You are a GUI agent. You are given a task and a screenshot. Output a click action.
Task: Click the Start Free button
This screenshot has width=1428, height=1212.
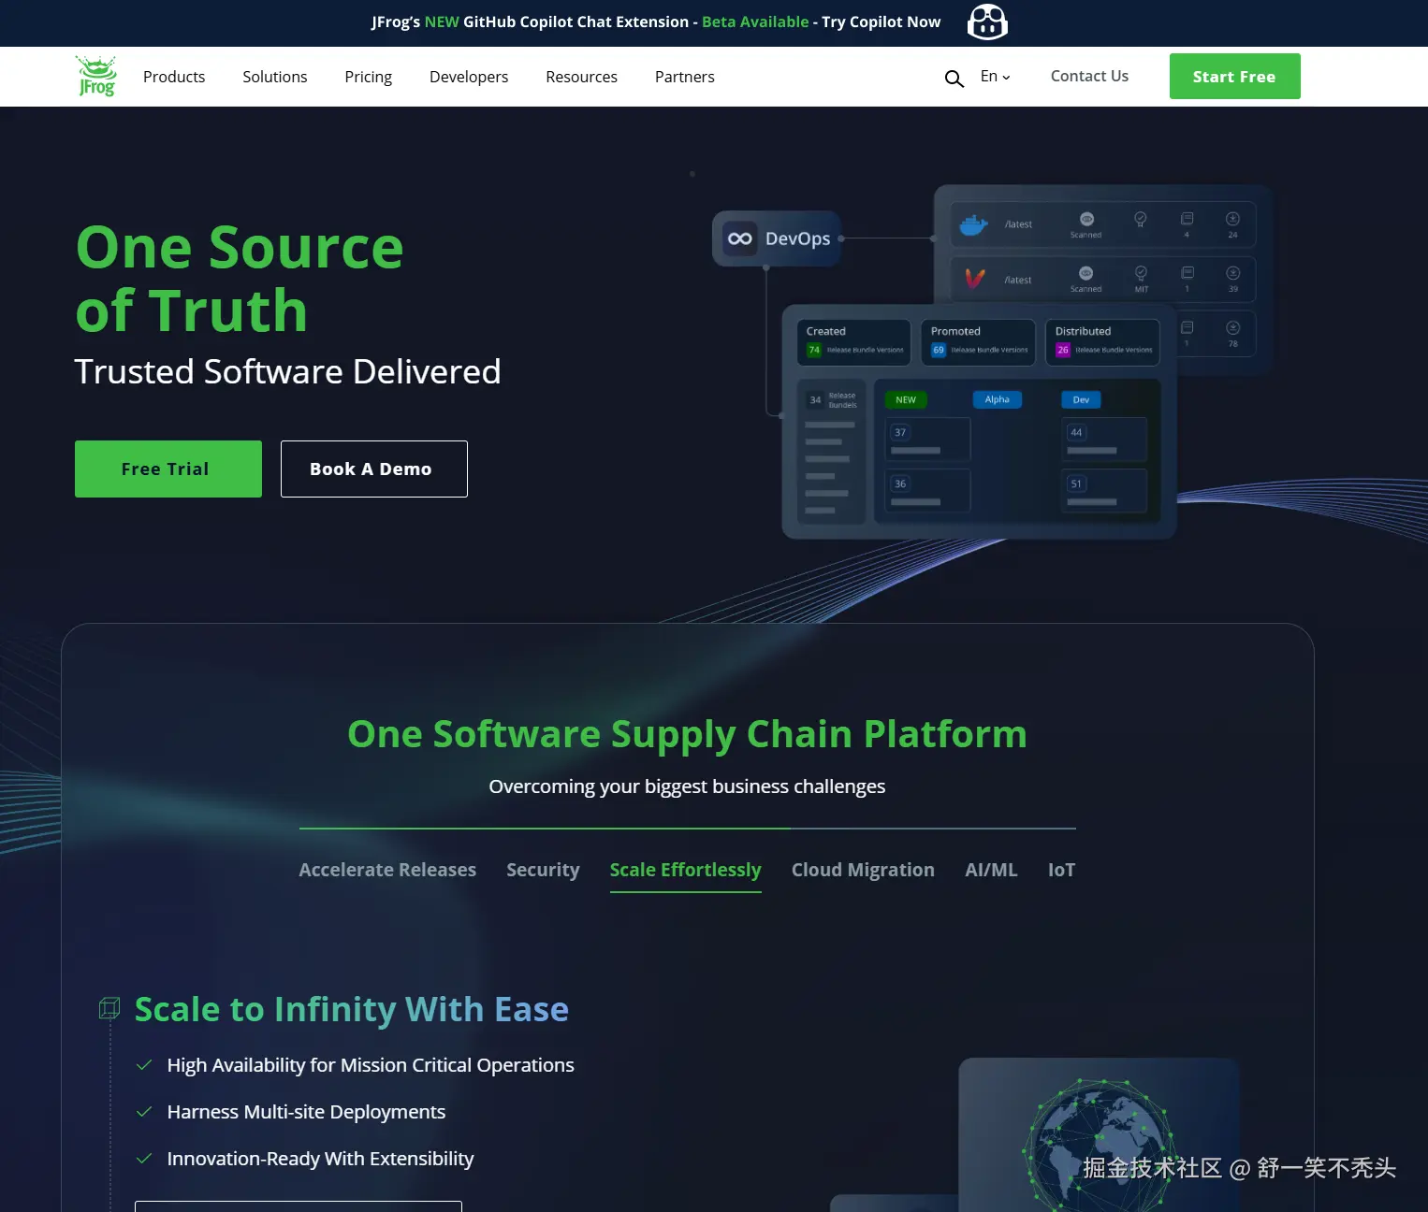click(1234, 76)
